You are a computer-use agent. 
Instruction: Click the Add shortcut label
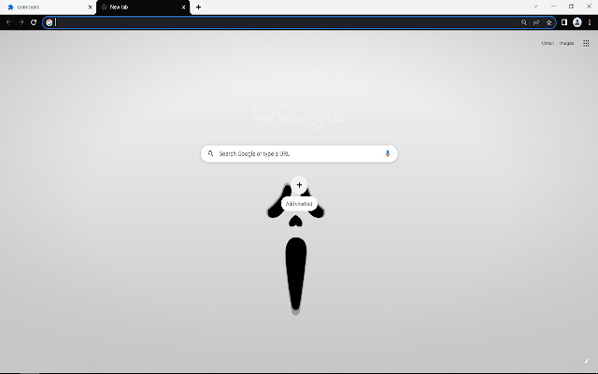tap(299, 204)
